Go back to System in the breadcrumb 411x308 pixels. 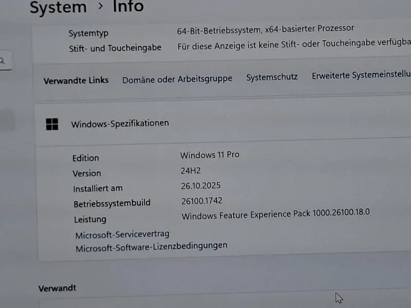[58, 7]
